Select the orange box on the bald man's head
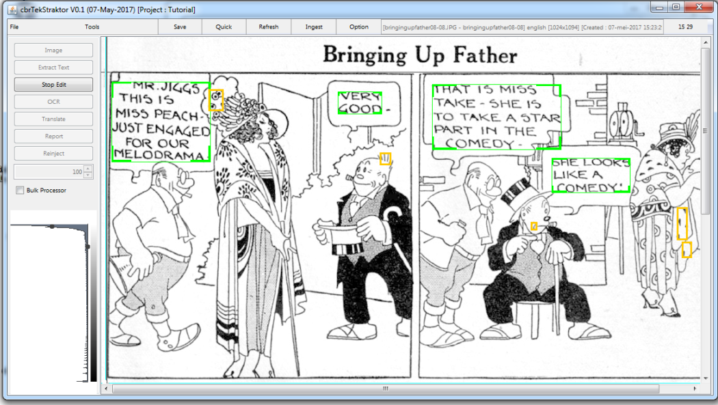Screen dimensions: 718x405 pos(386,158)
